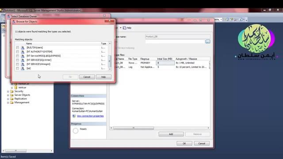Check the [NT SERVICE\SQLWriter] checkbox

18,60
